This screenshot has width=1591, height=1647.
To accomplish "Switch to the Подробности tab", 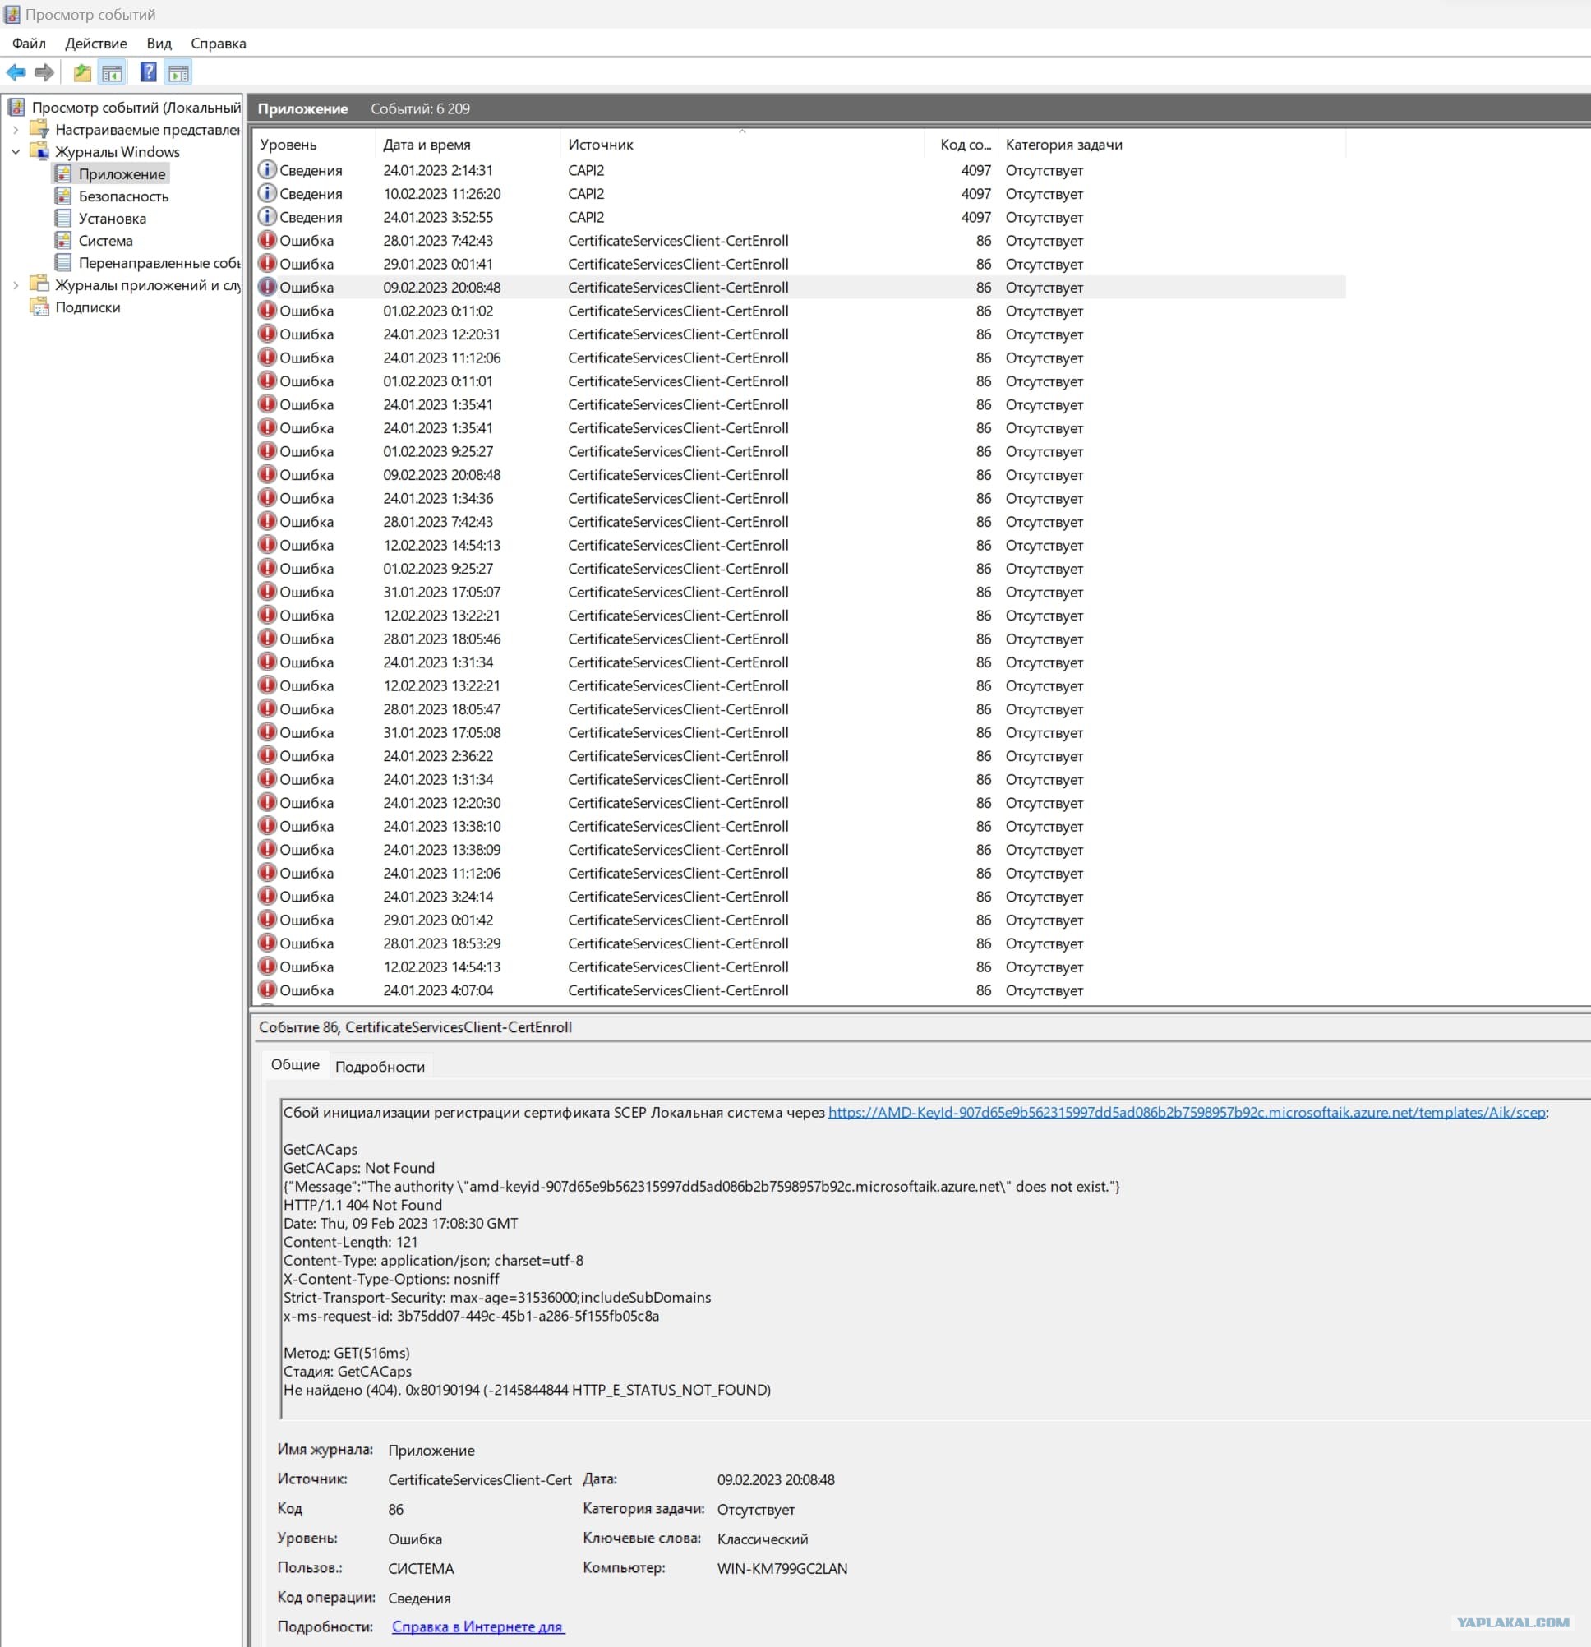I will pyautogui.click(x=380, y=1066).
